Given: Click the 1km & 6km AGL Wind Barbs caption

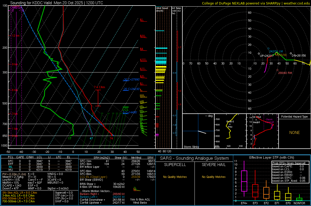Looking at the screenshot, I should (x=140, y=201).
